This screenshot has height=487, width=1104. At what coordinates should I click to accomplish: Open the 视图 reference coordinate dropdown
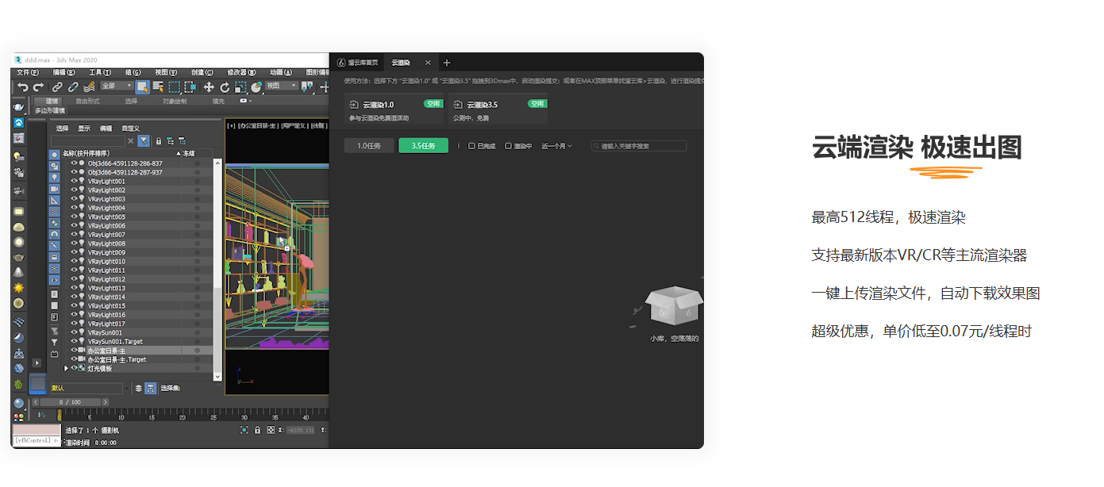(282, 86)
